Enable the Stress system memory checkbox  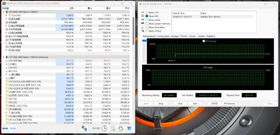coord(147,24)
